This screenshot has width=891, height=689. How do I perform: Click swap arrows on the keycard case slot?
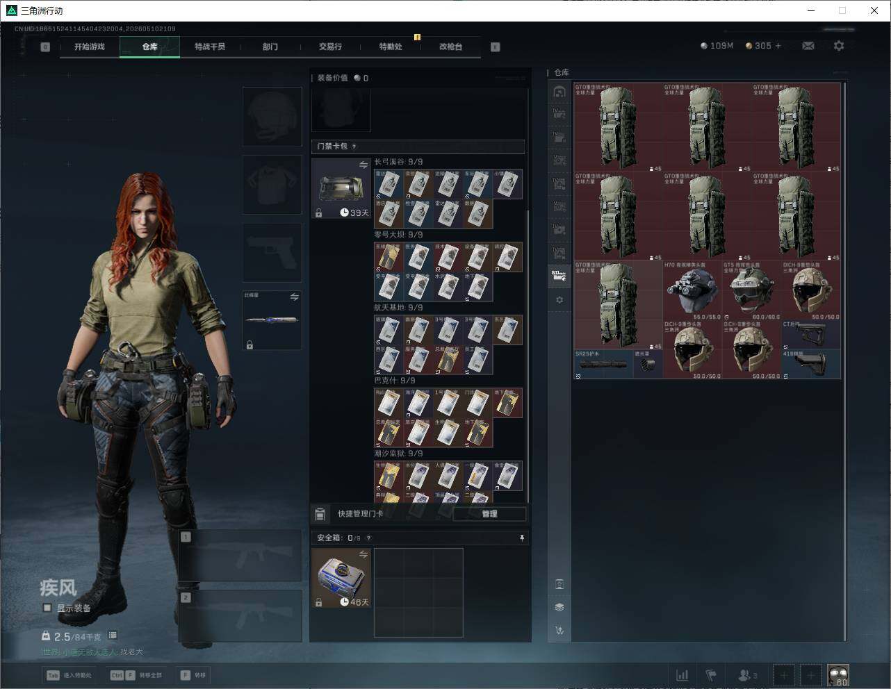coord(363,165)
